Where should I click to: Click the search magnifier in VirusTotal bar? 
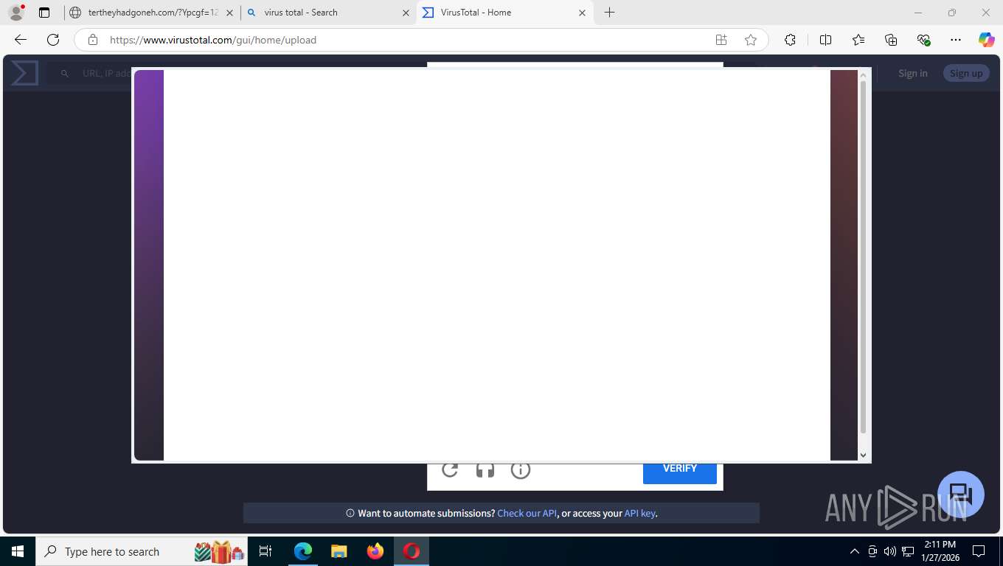tap(65, 74)
